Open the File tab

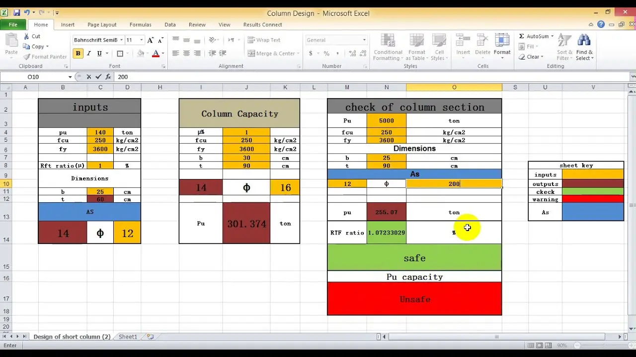point(13,24)
